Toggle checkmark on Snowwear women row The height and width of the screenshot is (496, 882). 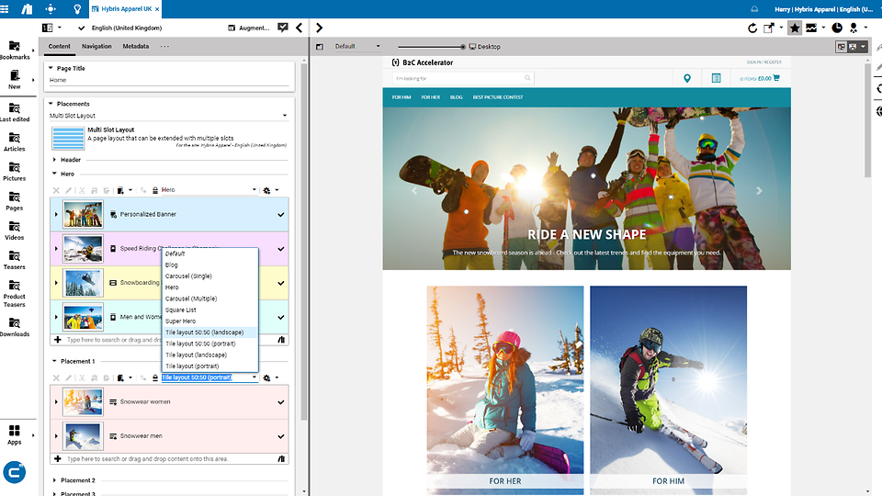coord(281,402)
